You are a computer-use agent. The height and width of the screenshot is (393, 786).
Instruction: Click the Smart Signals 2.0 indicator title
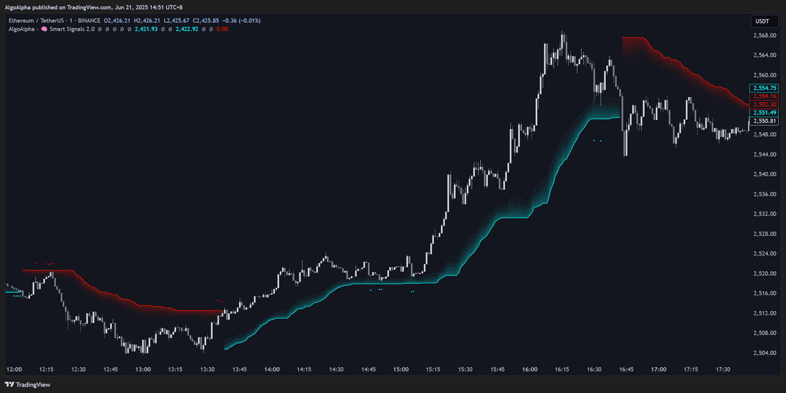[72, 29]
